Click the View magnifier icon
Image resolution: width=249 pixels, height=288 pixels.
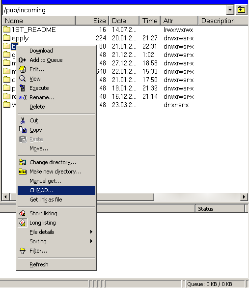coord(23,79)
